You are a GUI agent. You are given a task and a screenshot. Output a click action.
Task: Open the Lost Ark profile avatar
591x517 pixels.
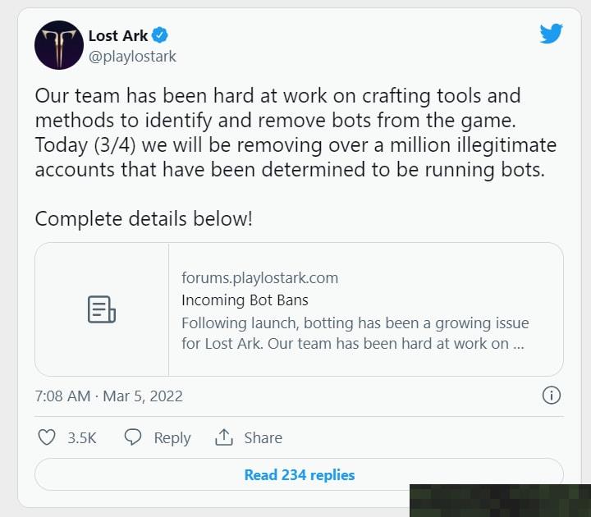(59, 45)
